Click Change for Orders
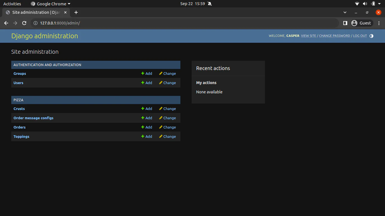The height and width of the screenshot is (216, 385). pyautogui.click(x=167, y=127)
